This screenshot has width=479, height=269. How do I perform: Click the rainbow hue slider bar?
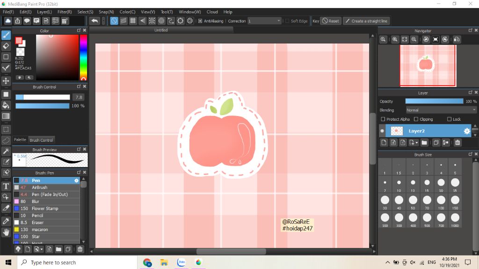click(83, 58)
